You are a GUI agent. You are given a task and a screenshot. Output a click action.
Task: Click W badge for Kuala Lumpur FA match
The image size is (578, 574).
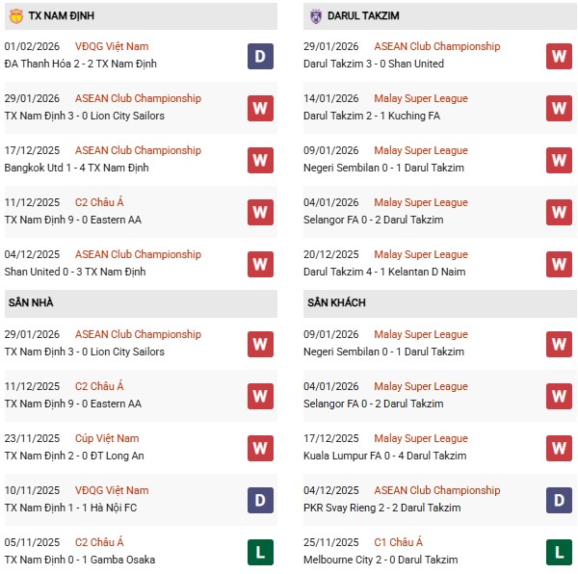coord(559,447)
